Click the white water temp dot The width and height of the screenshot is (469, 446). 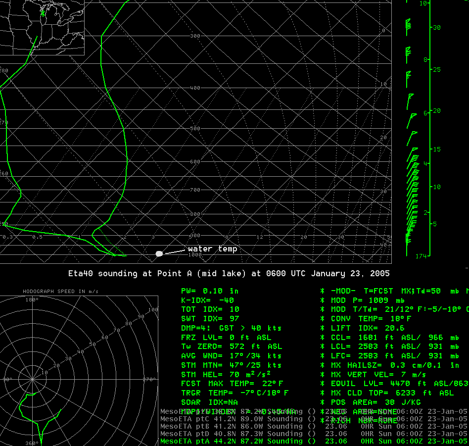[159, 253]
